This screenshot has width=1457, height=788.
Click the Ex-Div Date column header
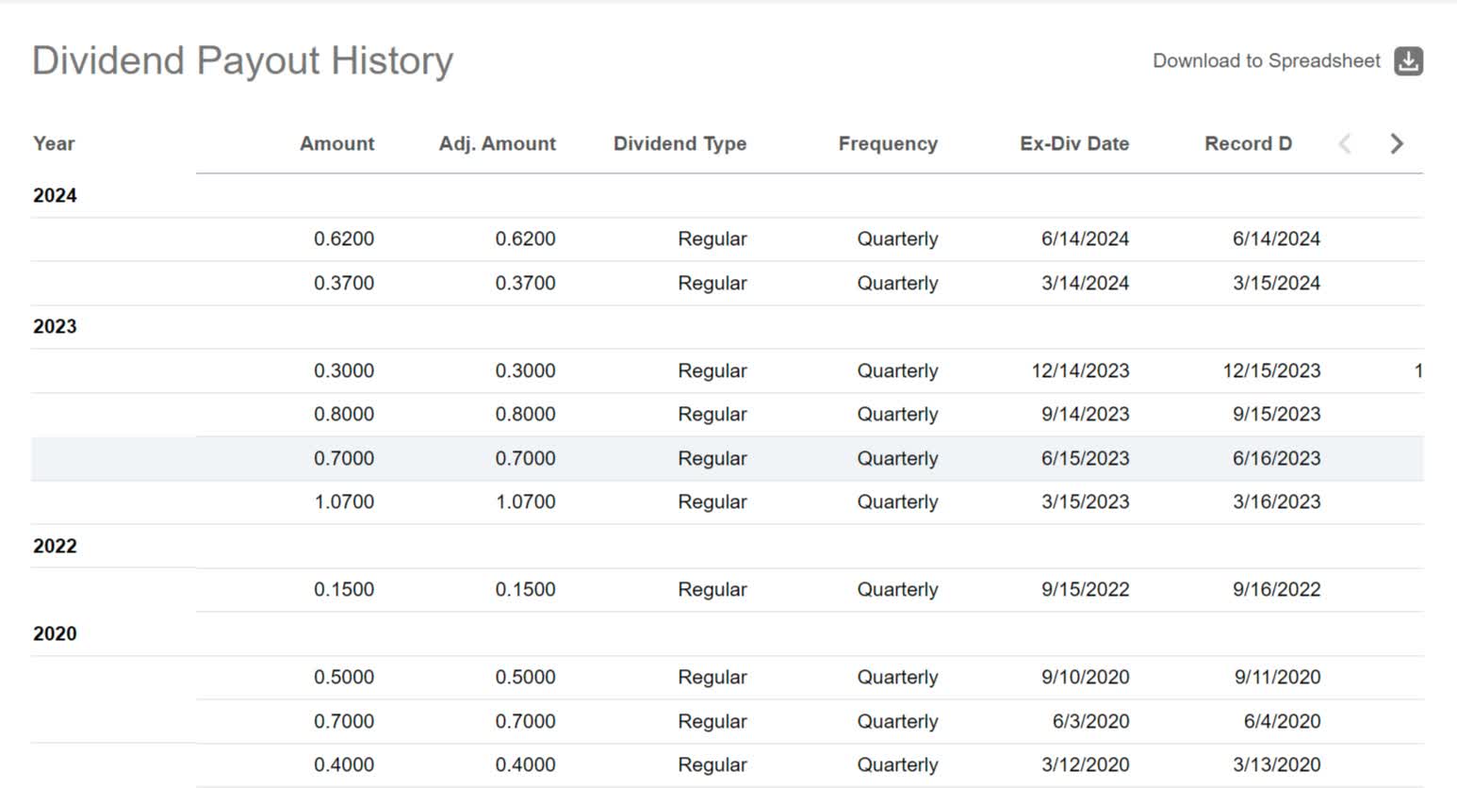tap(1074, 143)
